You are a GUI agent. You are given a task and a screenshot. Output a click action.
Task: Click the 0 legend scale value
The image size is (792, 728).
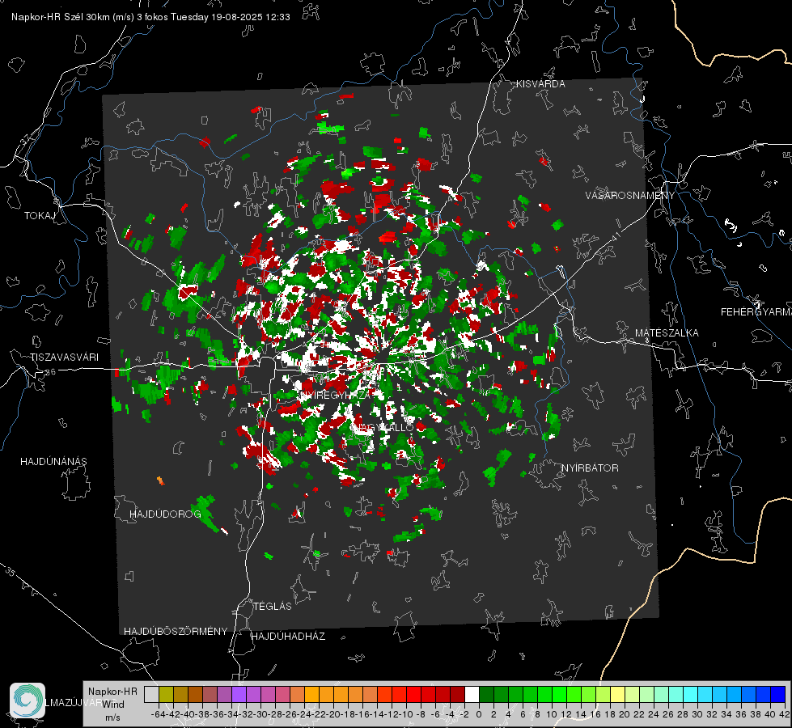click(479, 714)
